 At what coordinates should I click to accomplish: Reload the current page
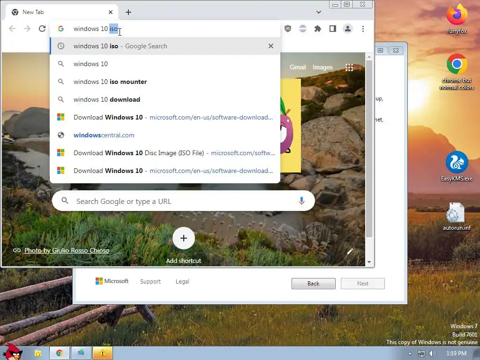42,29
